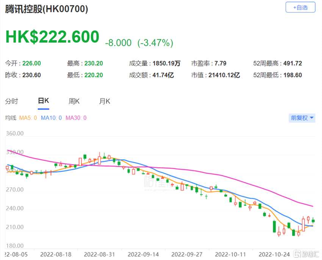
Task: Click the 今开 value 226.00
Action: tap(31, 63)
